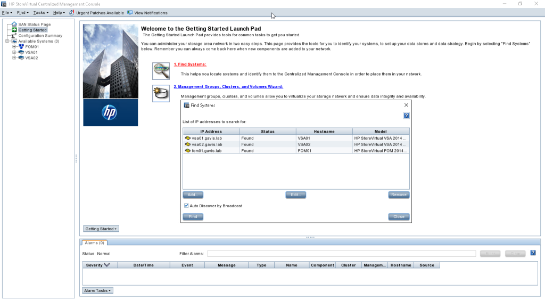Select the Alarms (0) tab
The width and height of the screenshot is (545, 300).
click(94, 242)
